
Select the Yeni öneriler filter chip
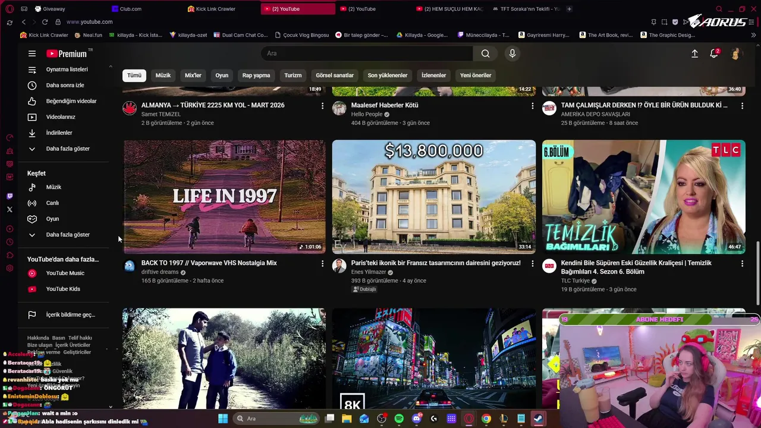click(476, 75)
